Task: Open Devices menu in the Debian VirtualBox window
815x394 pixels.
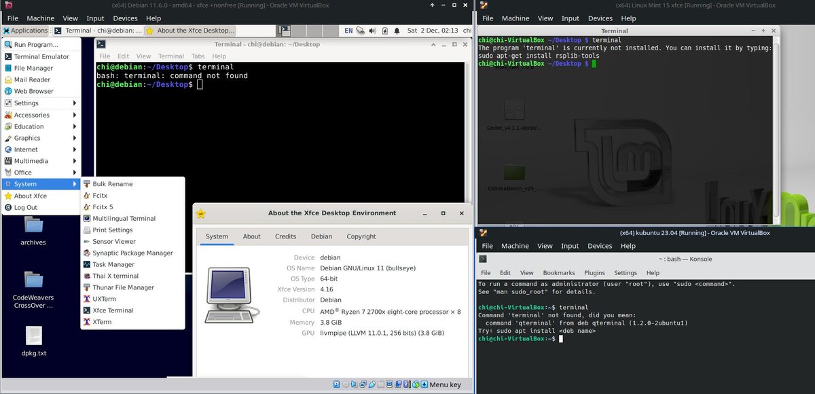Action: (x=126, y=18)
